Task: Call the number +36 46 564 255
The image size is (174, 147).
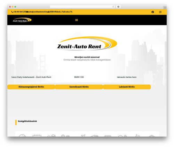Action: [20, 12]
